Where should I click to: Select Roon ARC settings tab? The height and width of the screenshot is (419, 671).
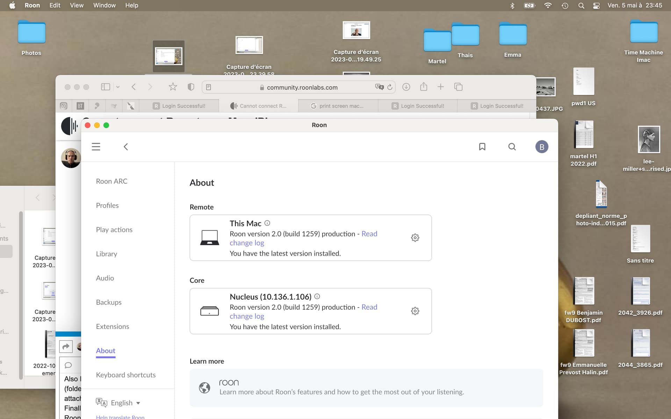click(111, 181)
